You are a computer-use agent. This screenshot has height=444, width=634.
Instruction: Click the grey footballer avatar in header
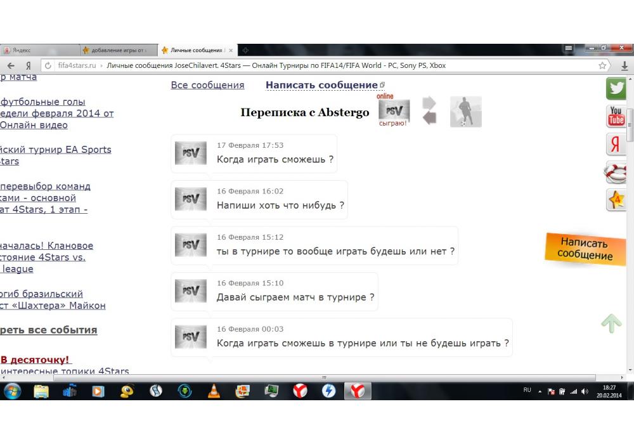pyautogui.click(x=466, y=112)
